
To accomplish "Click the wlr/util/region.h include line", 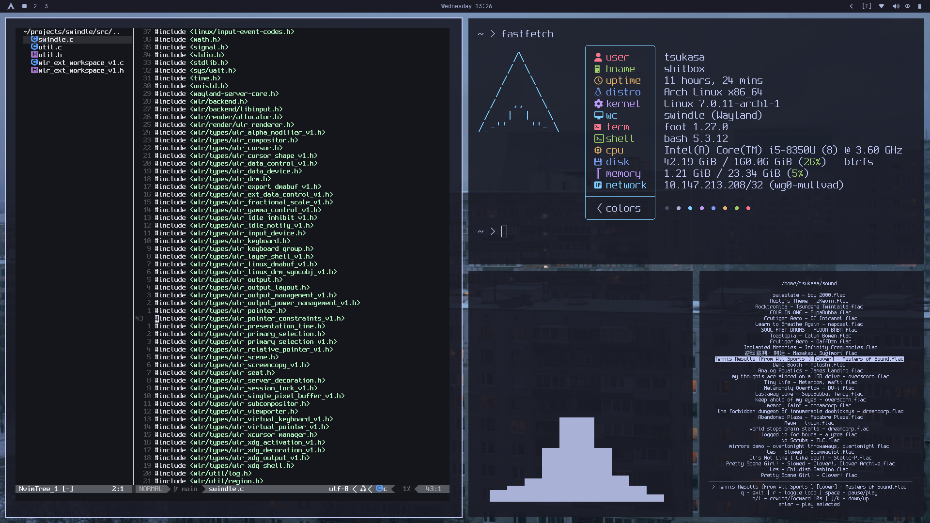I will (x=209, y=481).
